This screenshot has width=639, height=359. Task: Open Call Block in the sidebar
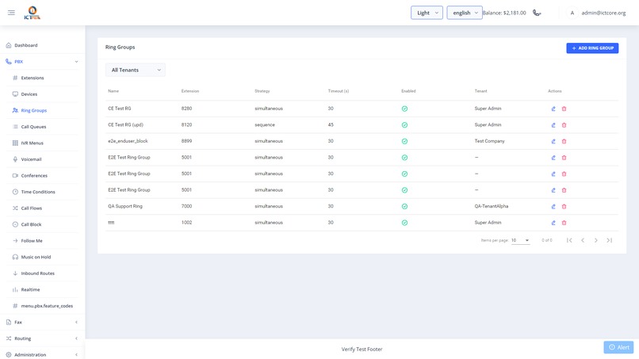click(x=31, y=224)
